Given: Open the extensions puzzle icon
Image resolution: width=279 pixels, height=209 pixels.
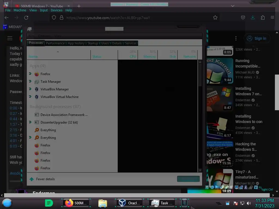Looking at the screenshot, I should coord(263,17).
